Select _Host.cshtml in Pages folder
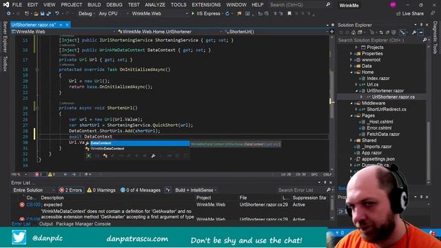 click(x=380, y=122)
